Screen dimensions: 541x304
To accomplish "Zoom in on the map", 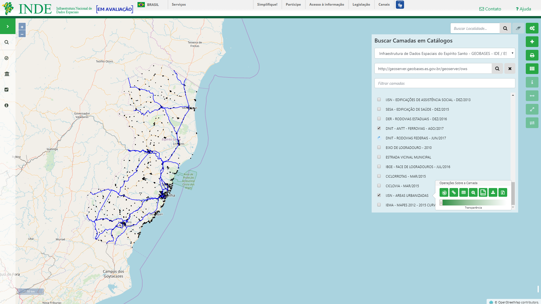I will (22, 27).
